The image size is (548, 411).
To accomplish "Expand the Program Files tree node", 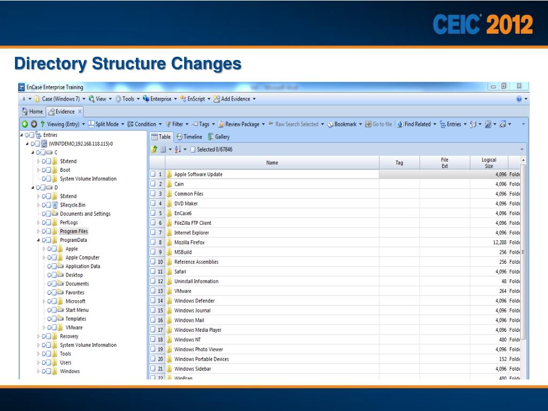I will [x=39, y=231].
